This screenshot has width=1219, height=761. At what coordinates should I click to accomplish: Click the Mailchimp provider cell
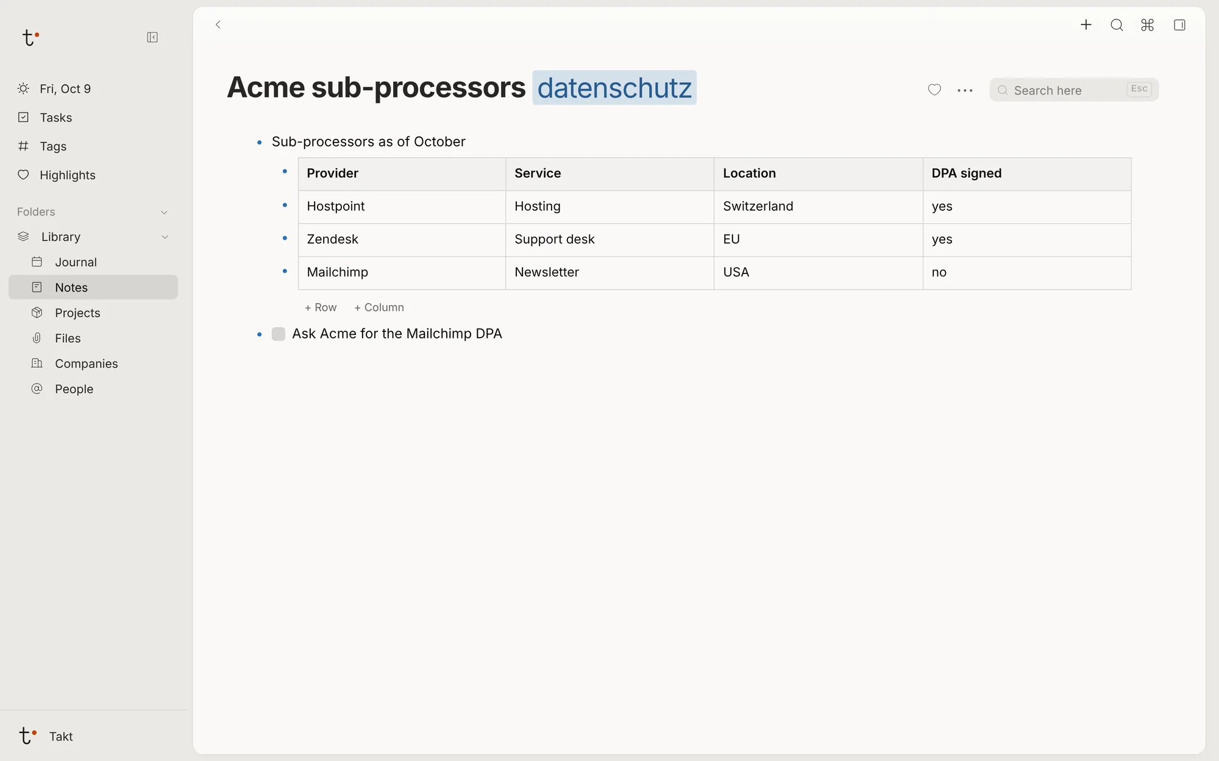pyautogui.click(x=402, y=273)
